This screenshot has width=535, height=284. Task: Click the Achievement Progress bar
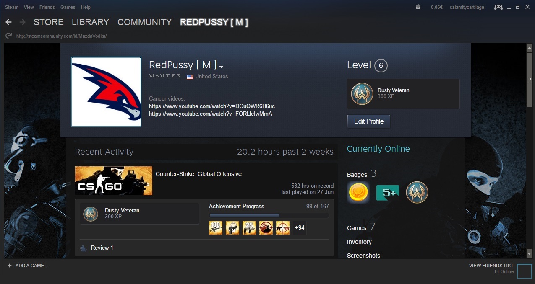point(269,215)
